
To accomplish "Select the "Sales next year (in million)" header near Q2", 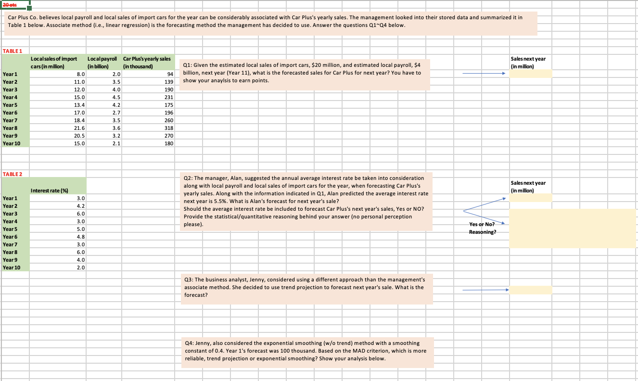I will 529,186.
